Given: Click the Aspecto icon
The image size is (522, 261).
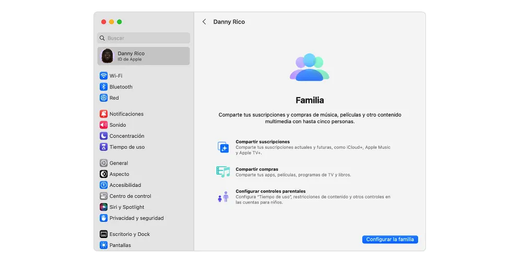Looking at the screenshot, I should [103, 174].
